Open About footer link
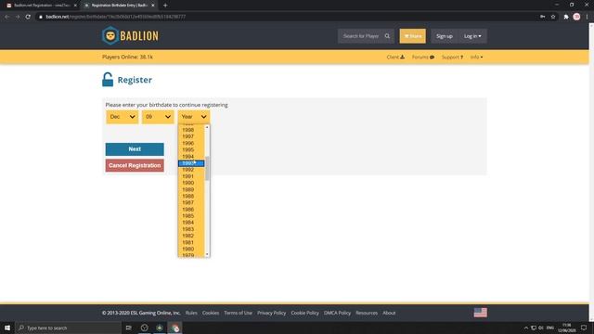The image size is (594, 334). (389, 313)
